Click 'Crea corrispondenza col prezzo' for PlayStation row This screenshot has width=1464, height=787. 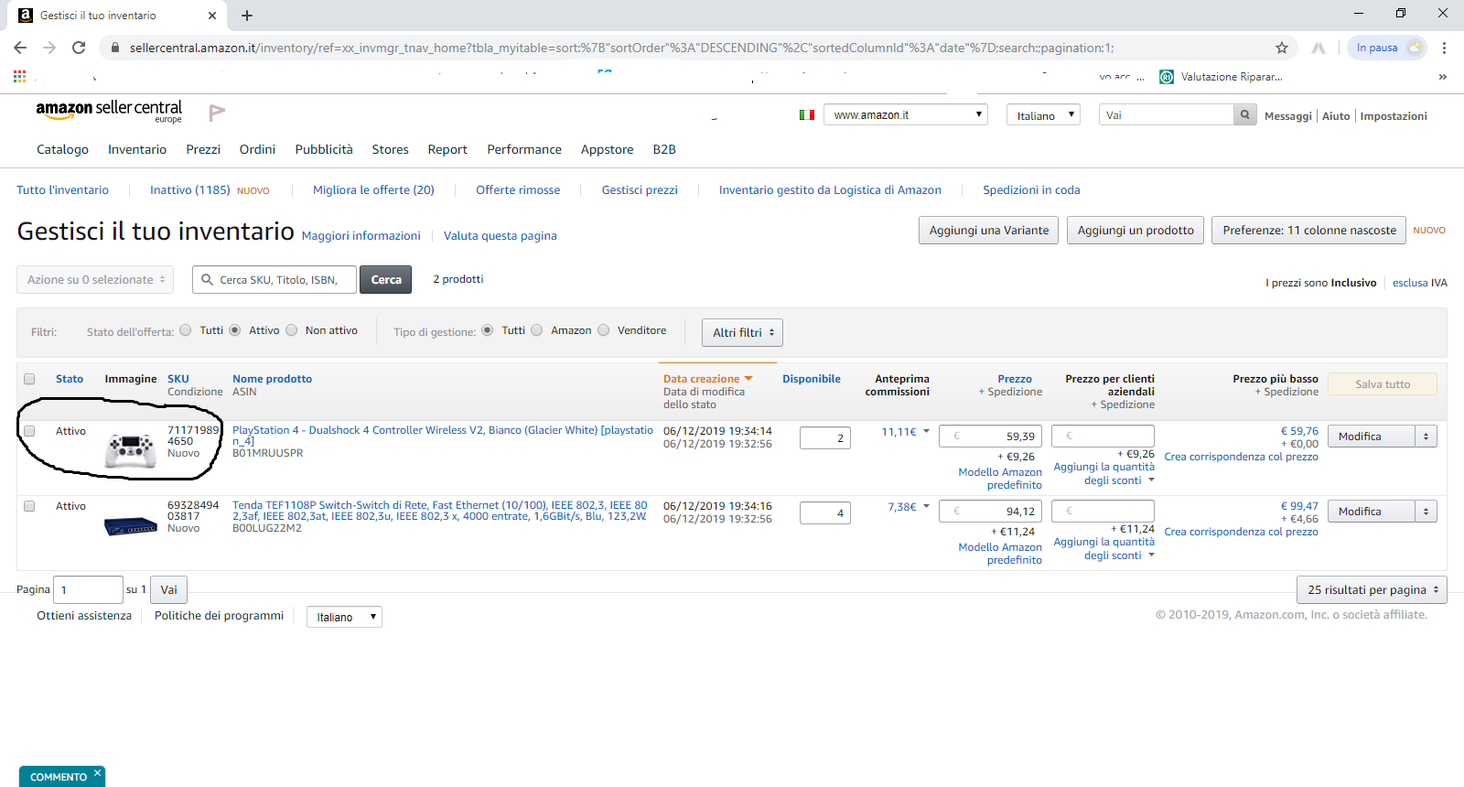pyautogui.click(x=1242, y=457)
